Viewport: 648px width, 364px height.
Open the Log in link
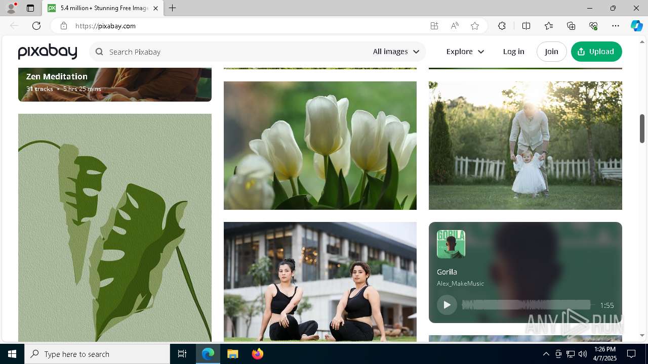click(x=513, y=52)
